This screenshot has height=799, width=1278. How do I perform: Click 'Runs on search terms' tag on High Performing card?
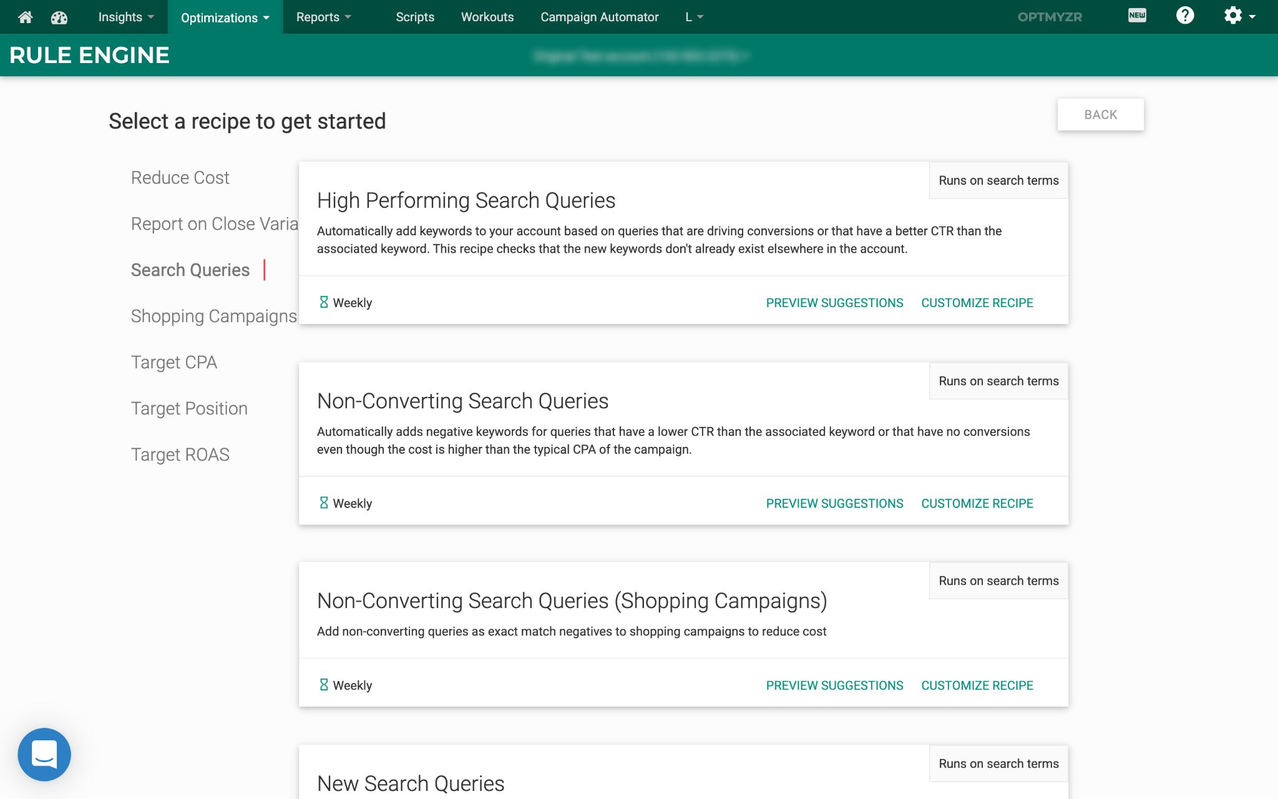[x=998, y=180]
